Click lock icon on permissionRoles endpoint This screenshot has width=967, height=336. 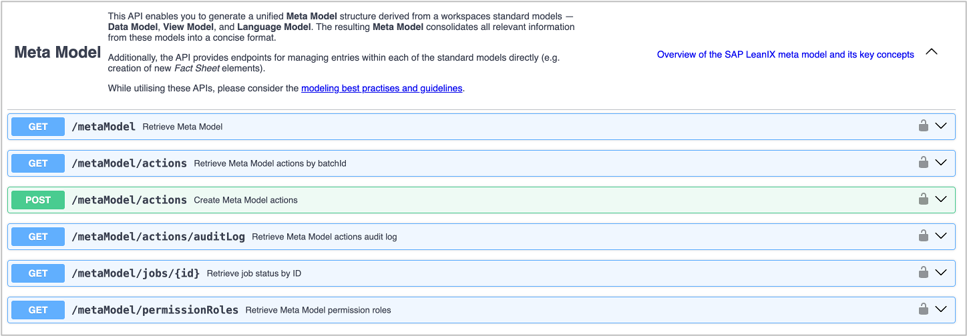click(x=923, y=309)
